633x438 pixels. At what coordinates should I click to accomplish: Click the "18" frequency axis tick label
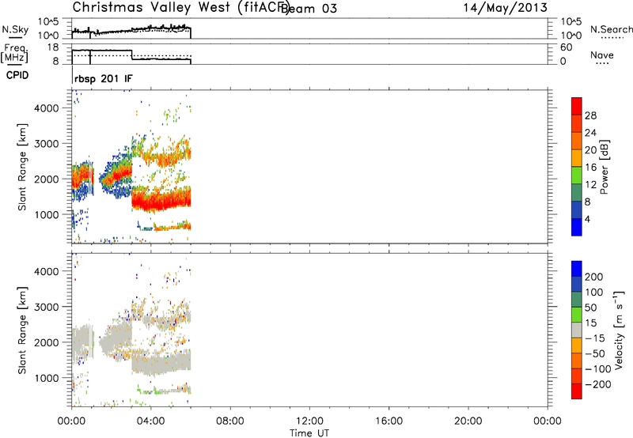coord(53,47)
